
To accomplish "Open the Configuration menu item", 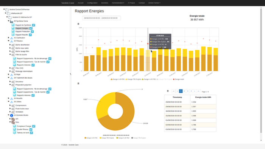I will click(x=92, y=3).
